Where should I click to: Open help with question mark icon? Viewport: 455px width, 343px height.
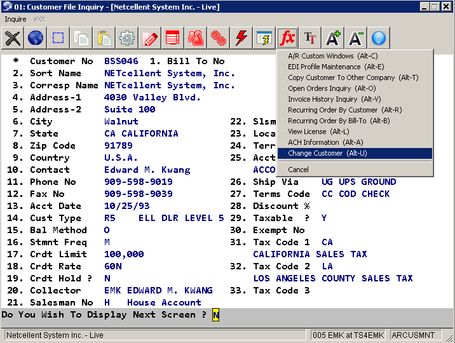point(379,38)
